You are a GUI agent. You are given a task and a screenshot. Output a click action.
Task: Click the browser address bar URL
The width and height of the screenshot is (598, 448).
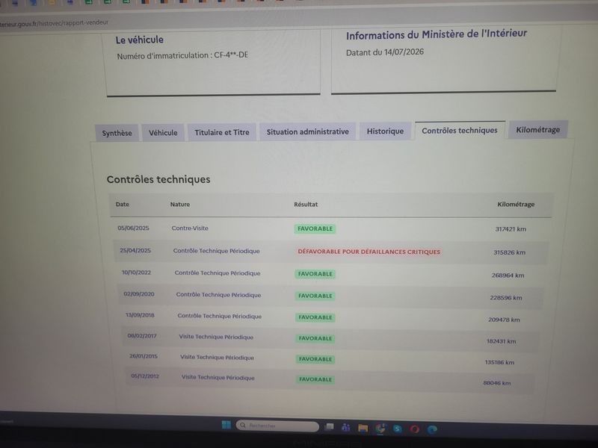tap(54, 23)
